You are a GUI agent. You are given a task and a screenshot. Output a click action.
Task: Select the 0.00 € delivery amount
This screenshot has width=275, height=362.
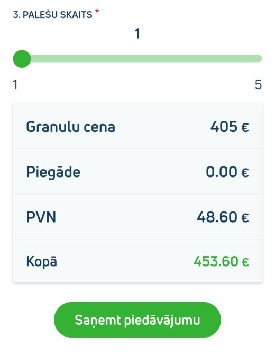click(227, 172)
